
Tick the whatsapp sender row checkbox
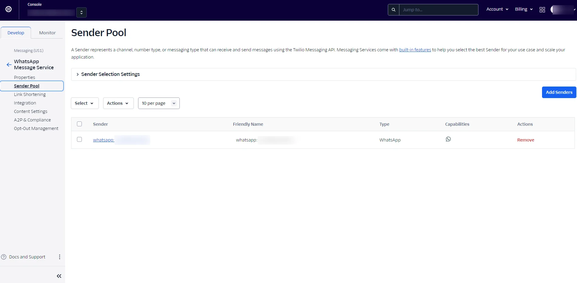tap(79, 139)
